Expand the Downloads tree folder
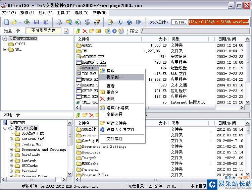252x190 pixels. pyautogui.click(x=11, y=155)
